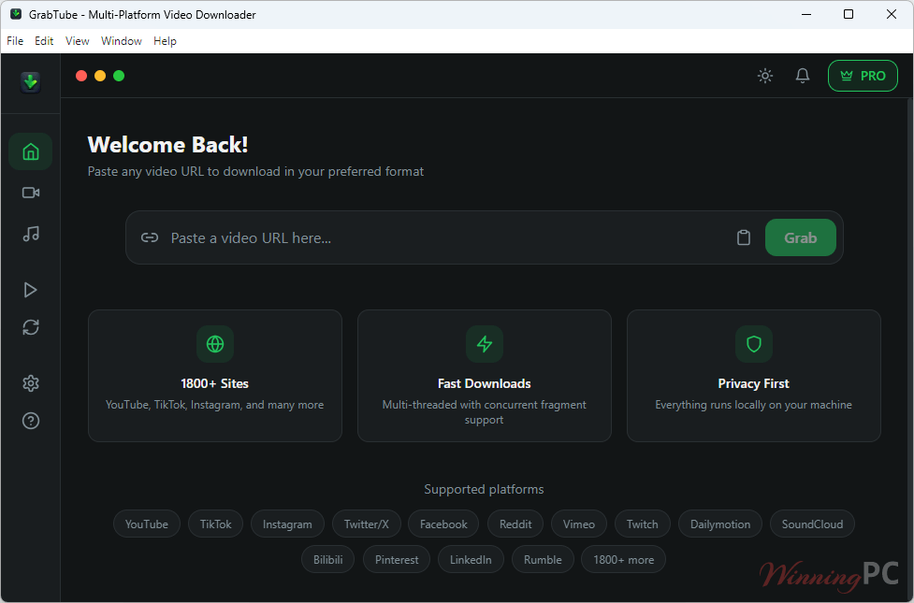Open the music downloads section icon
The width and height of the screenshot is (914, 603).
pyautogui.click(x=30, y=234)
